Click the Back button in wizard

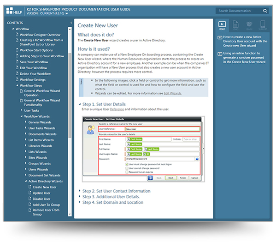tap(159, 178)
